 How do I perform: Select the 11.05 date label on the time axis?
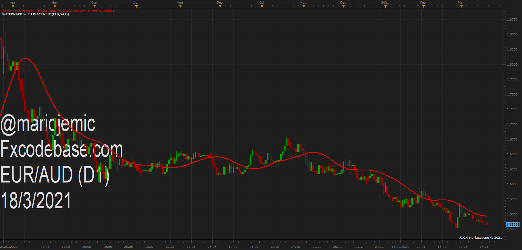[x=66, y=247]
